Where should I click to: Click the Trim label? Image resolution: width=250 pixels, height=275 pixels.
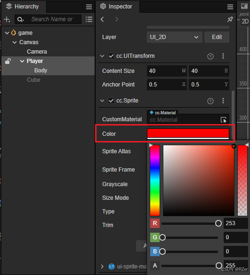click(108, 225)
